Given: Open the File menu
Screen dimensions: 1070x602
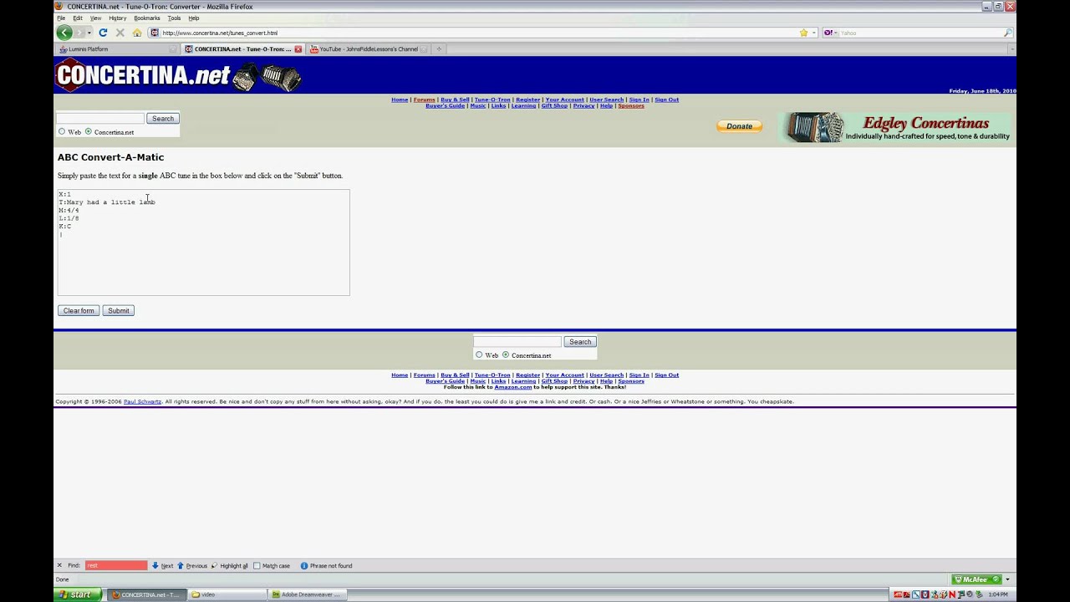Looking at the screenshot, I should pyautogui.click(x=61, y=18).
